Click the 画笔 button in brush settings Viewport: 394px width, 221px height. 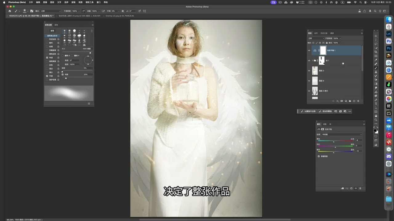click(x=52, y=31)
